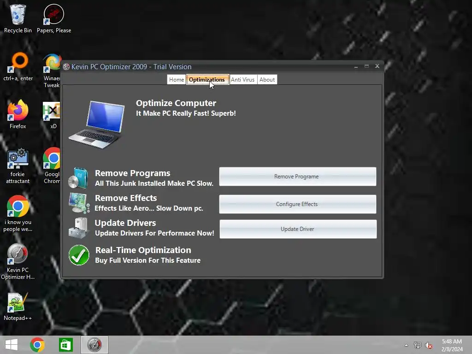The width and height of the screenshot is (472, 354).
Task: Click the Kevin PC Optimizer title bar icon
Action: pos(66,67)
